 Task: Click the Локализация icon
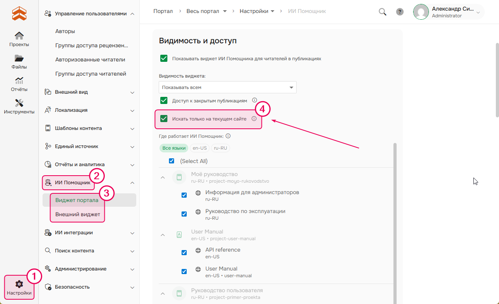tap(48, 110)
